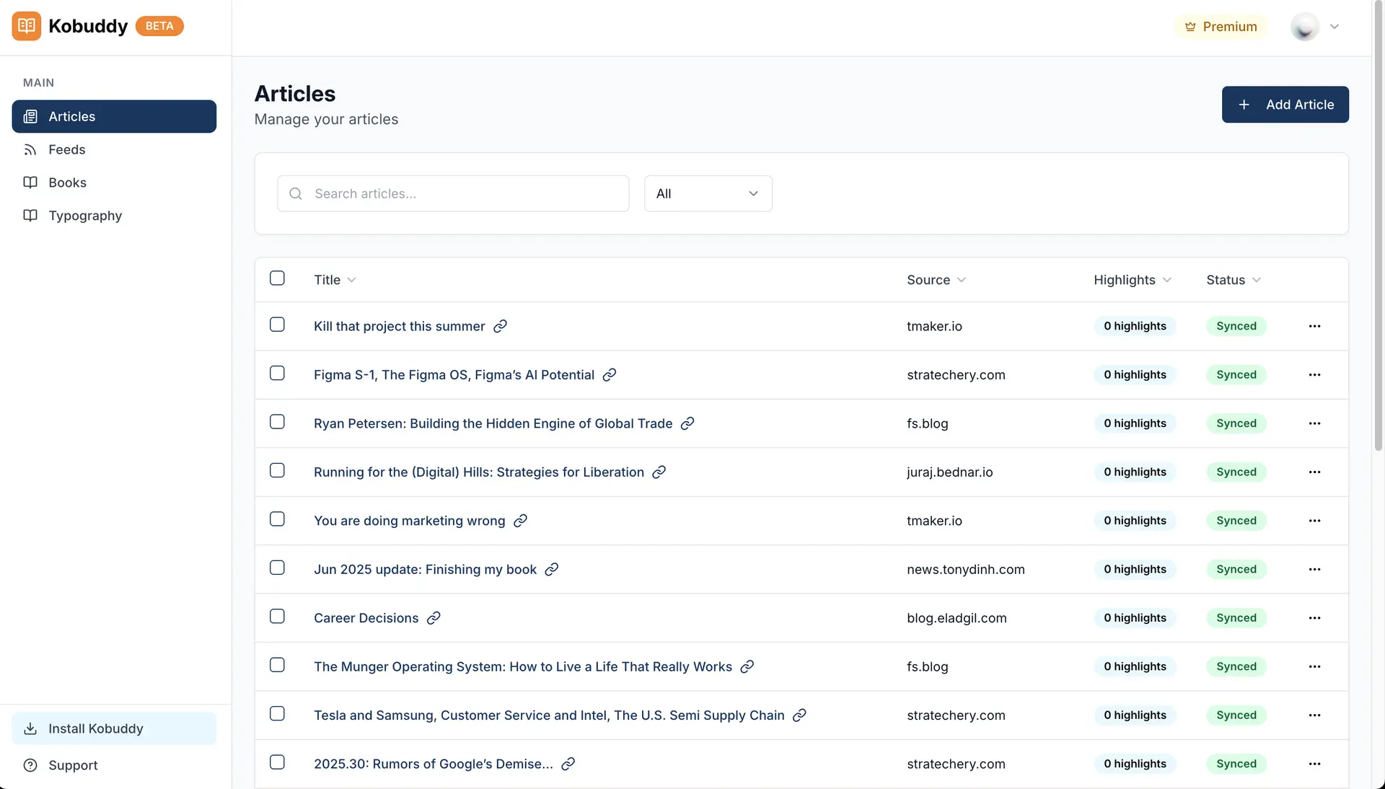Open three-dots menu for Career Decisions row
This screenshot has height=789, width=1385.
pos(1314,618)
